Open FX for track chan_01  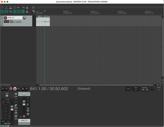pyautogui.click(x=11, y=21)
